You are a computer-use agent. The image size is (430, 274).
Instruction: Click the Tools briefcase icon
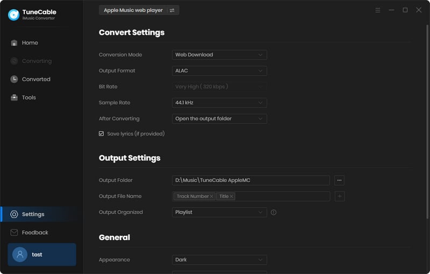pos(14,98)
